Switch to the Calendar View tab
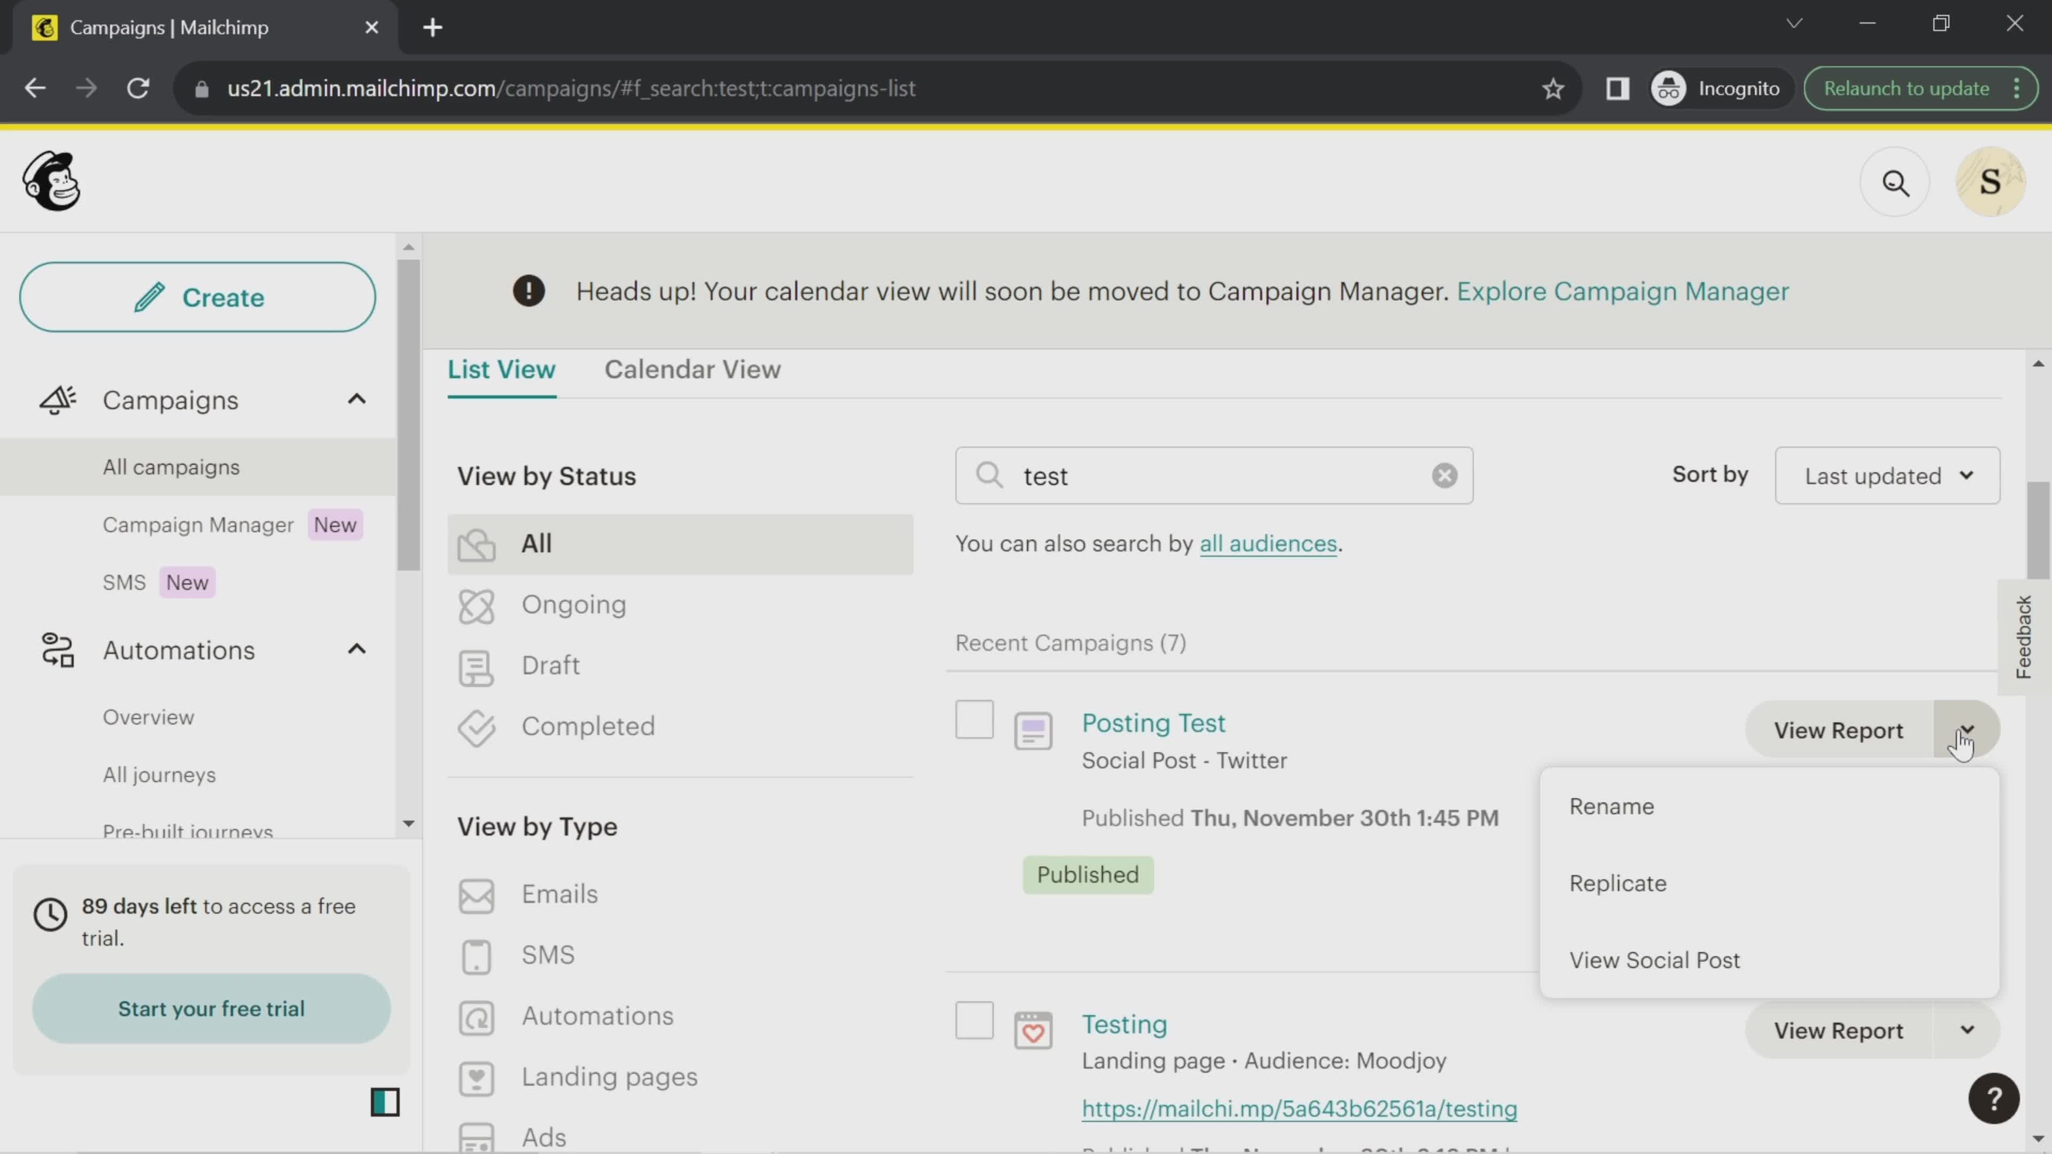This screenshot has width=2052, height=1154. [x=692, y=370]
